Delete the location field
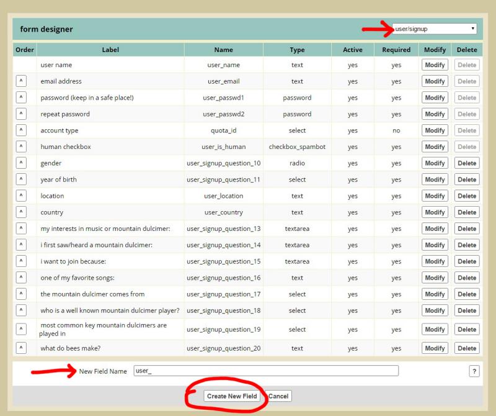This screenshot has width=496, height=416. (x=467, y=196)
